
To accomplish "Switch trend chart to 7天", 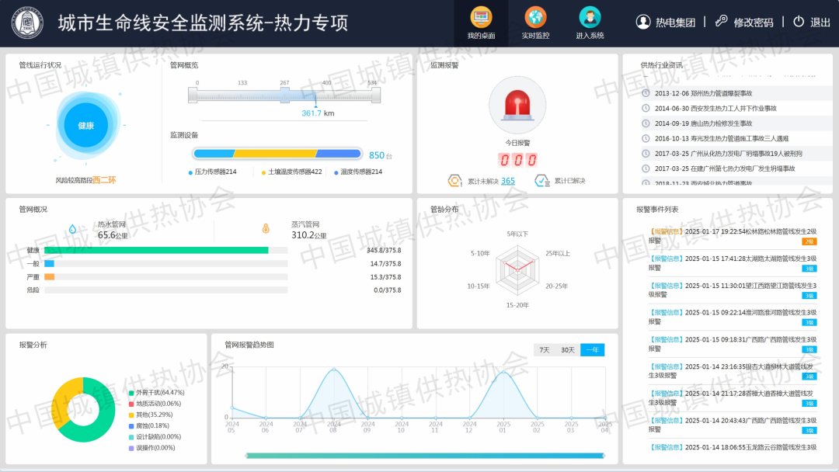I will [x=545, y=350].
